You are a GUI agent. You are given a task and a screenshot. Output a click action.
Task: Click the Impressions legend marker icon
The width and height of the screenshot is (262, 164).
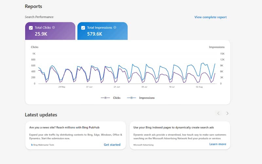[x=132, y=98]
